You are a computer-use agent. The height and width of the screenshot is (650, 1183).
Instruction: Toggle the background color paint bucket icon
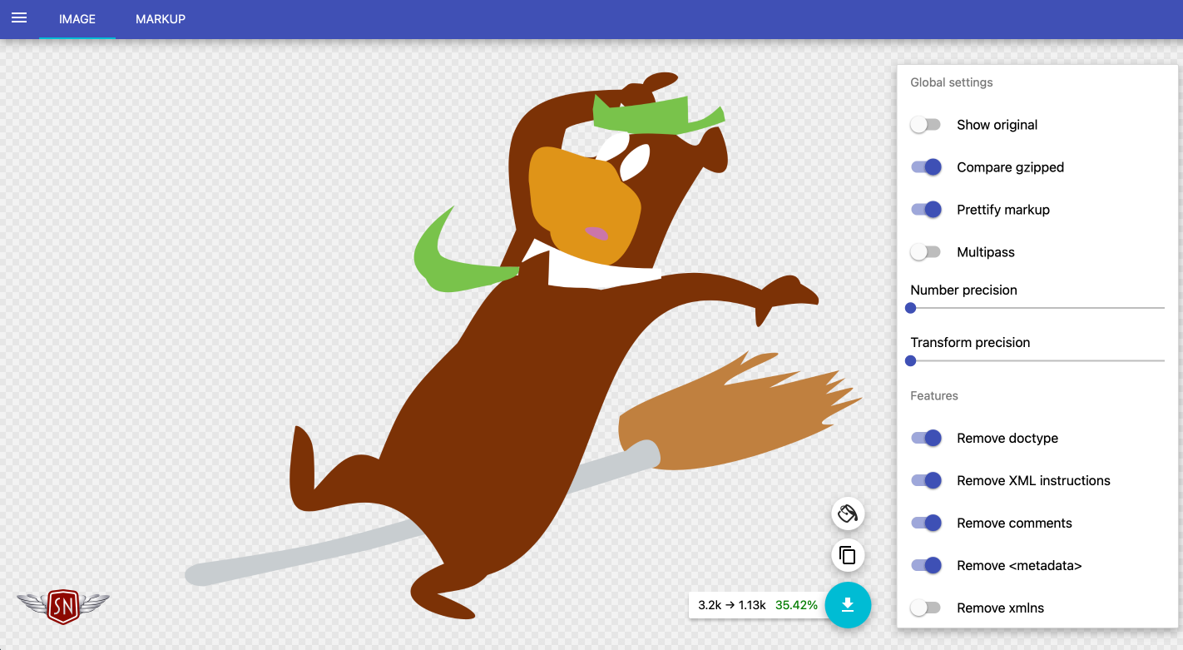click(x=848, y=514)
